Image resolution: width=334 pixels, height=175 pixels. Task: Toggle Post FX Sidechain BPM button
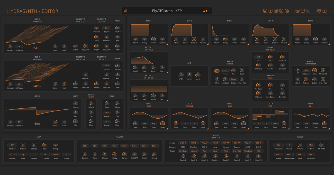coord(306,70)
